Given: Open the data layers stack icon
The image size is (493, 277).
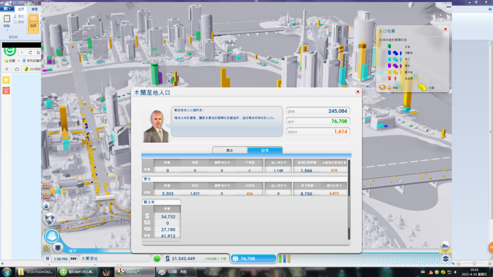Looking at the screenshot, I should click(446, 258).
